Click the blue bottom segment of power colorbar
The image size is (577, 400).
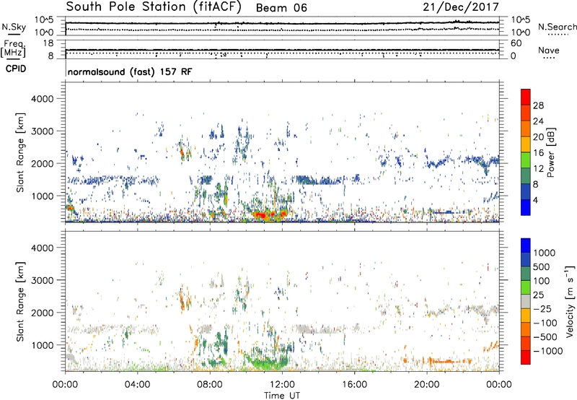[x=526, y=207]
